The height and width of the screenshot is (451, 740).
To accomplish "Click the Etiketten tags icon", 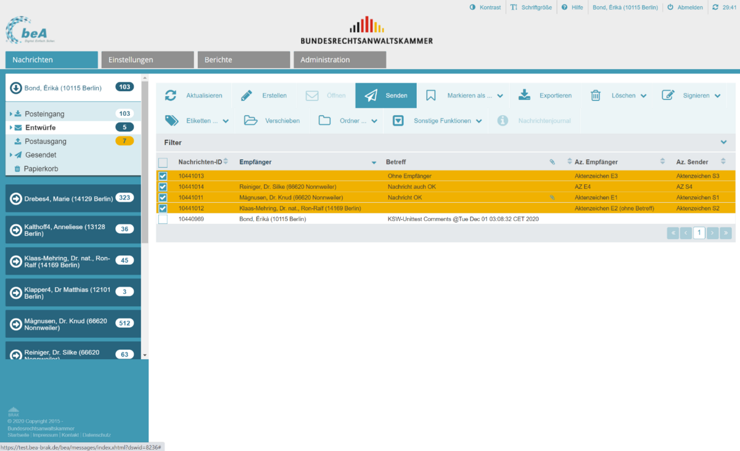I will 171,121.
